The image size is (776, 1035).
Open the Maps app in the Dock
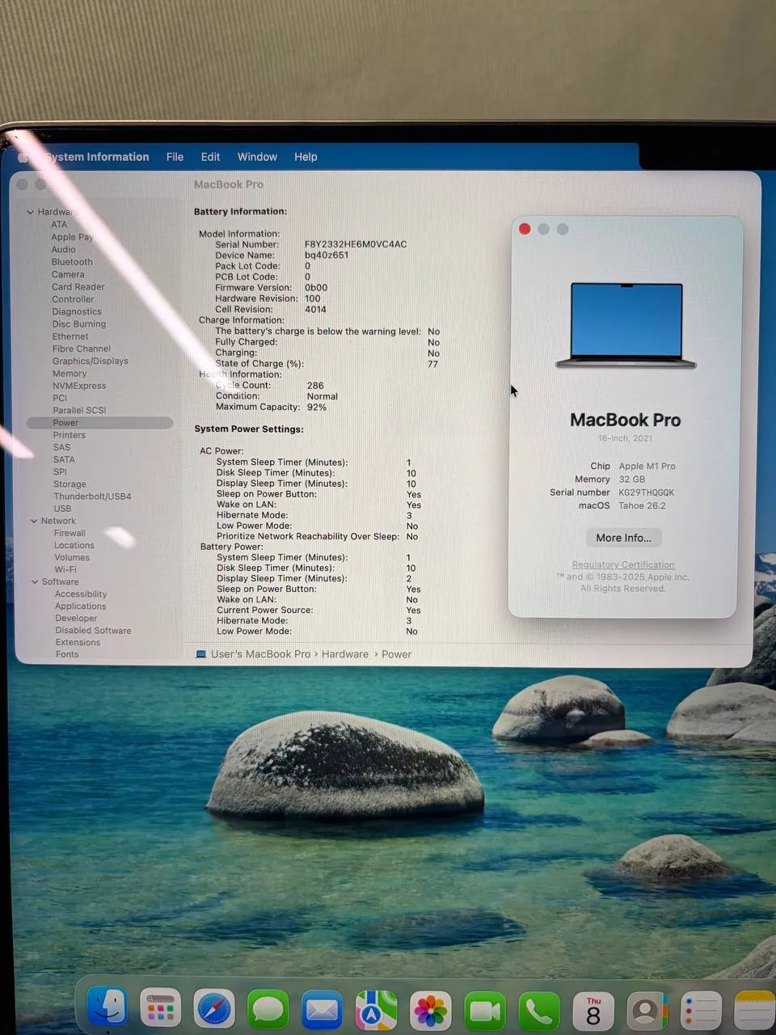pyautogui.click(x=377, y=1010)
